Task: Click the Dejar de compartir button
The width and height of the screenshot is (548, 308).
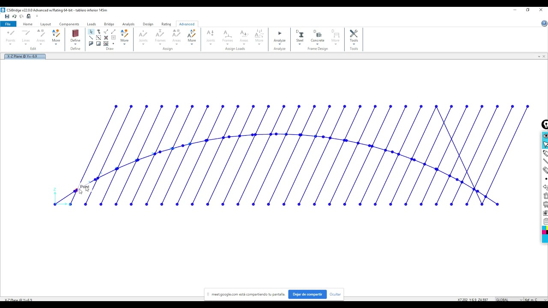Action: pos(307,294)
